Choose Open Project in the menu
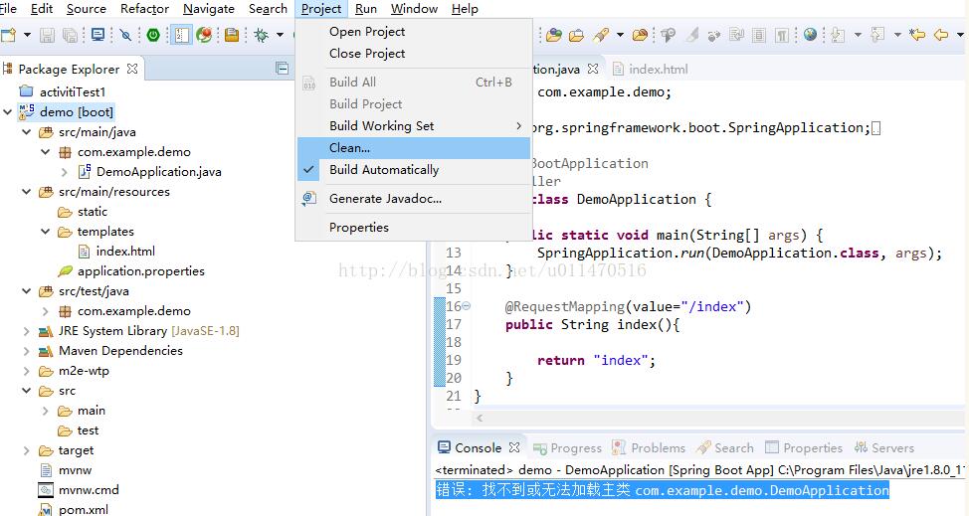 tap(367, 32)
